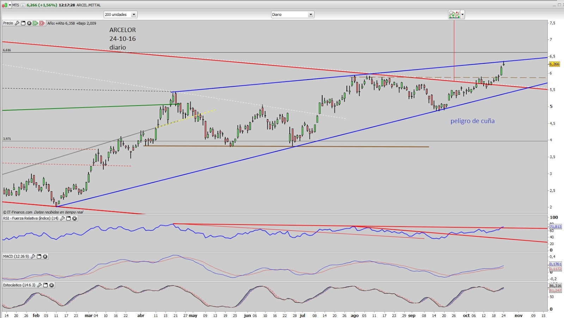The height and width of the screenshot is (318, 564).
Task: Click the Precio panel label
Action: 8,23
